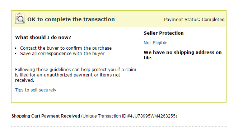
Task: Click the bullet dot before Contact the buyer
Action: point(15,49)
